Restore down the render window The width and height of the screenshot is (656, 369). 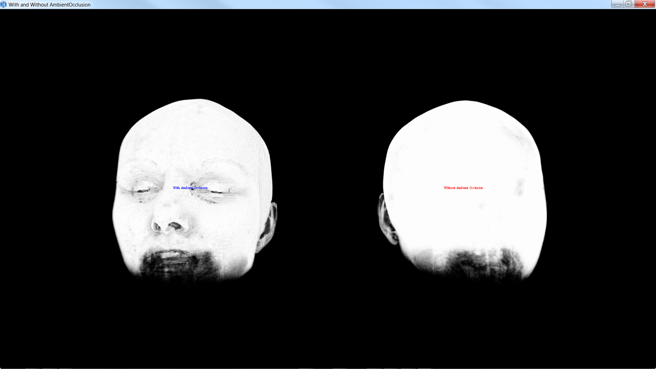(628, 4)
